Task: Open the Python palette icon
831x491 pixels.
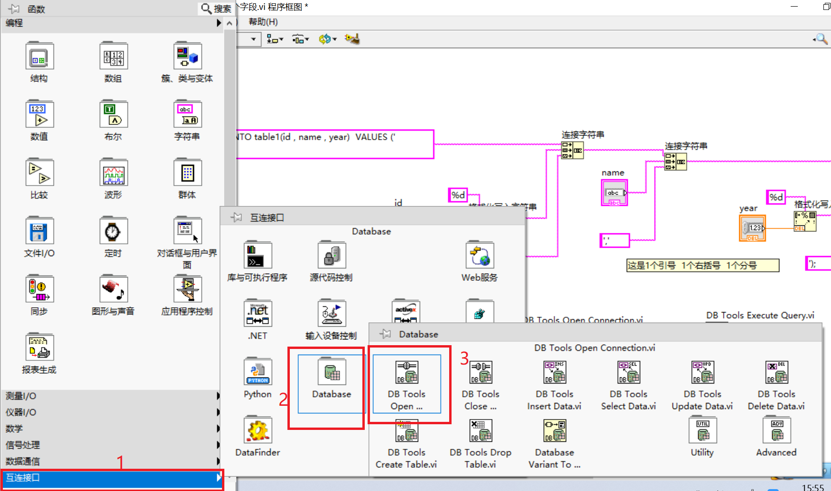Action: (x=257, y=372)
